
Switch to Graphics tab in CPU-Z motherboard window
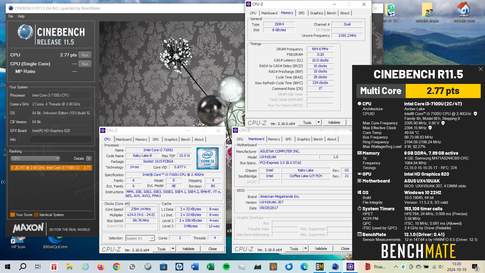303,139
